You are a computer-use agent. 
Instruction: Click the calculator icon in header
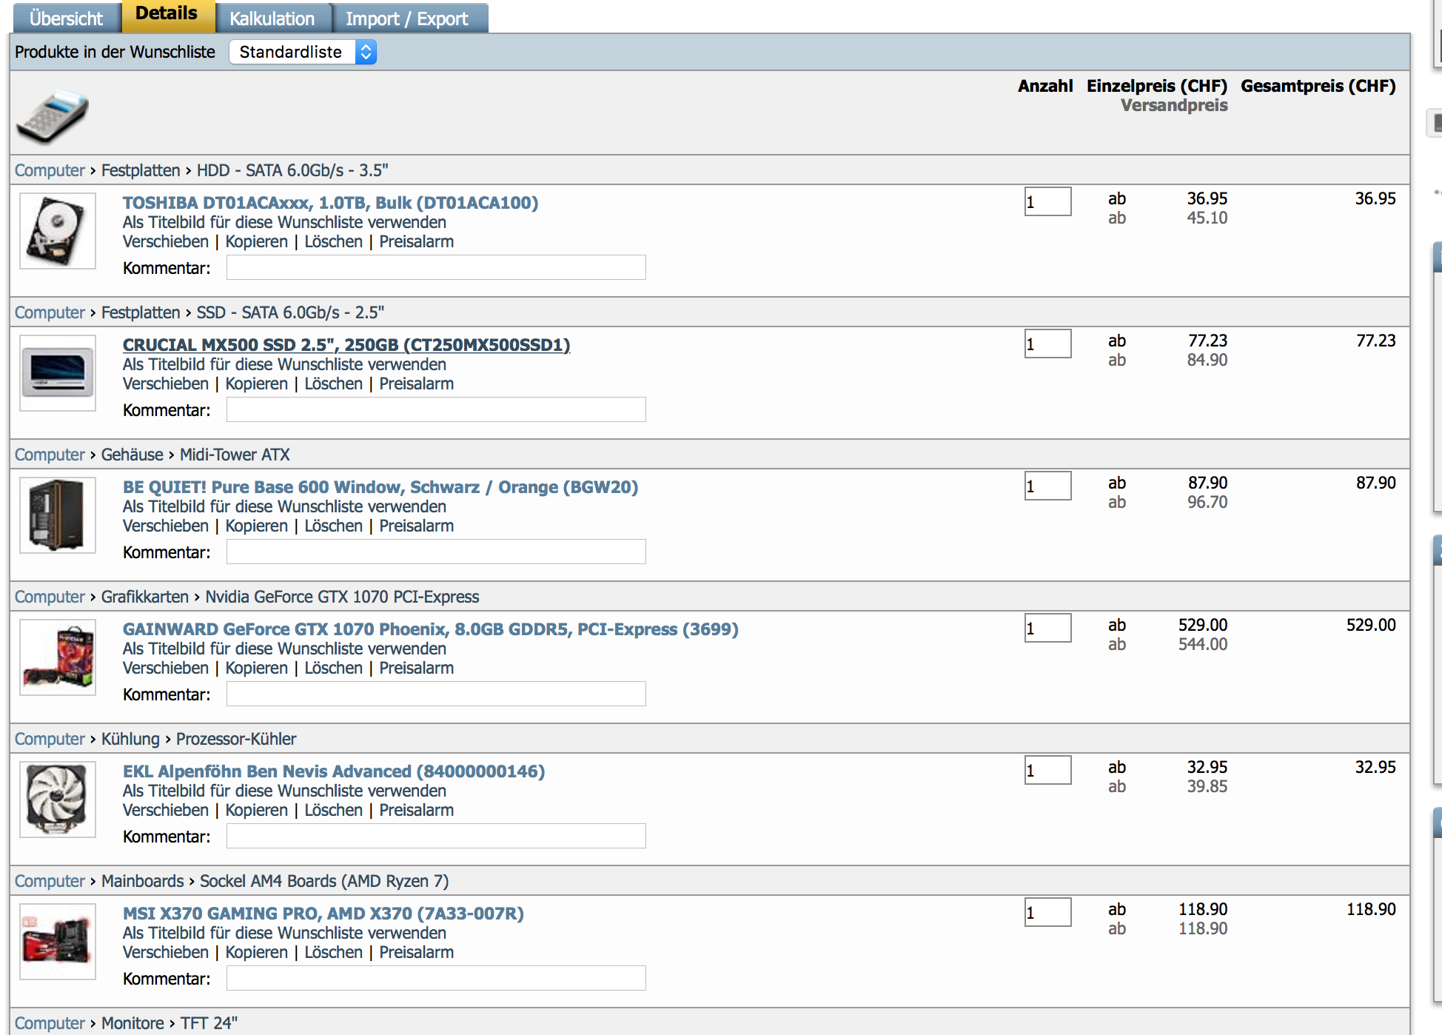tap(53, 115)
